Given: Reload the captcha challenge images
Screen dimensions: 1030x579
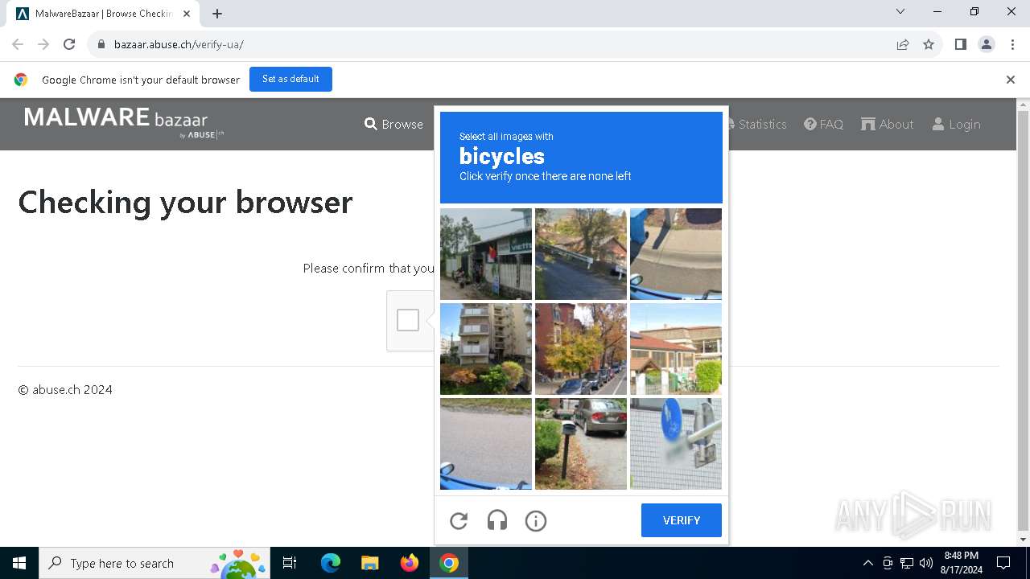Looking at the screenshot, I should 459,521.
